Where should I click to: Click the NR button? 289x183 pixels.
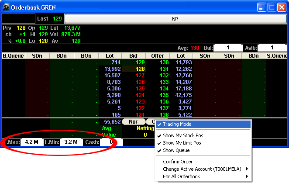(175, 19)
